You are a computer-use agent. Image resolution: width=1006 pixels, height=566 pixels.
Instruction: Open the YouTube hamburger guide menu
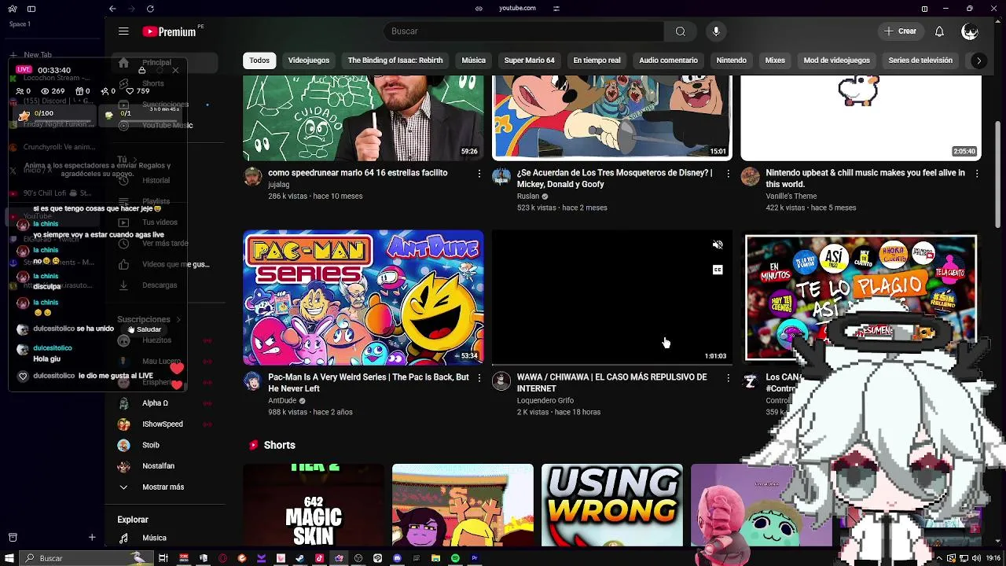tap(123, 31)
